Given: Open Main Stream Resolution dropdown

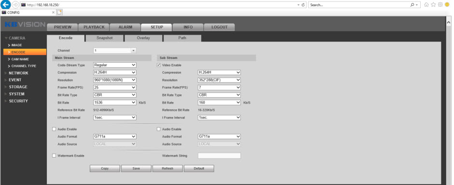Looking at the screenshot, I should 115,80.
